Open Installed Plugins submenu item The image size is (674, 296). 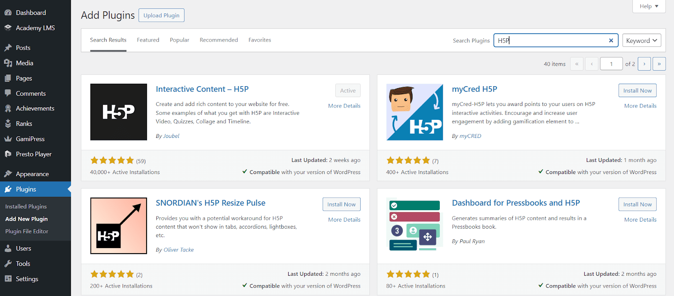pos(26,206)
